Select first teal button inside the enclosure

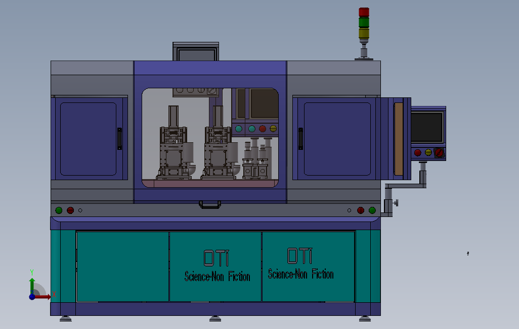point(238,129)
